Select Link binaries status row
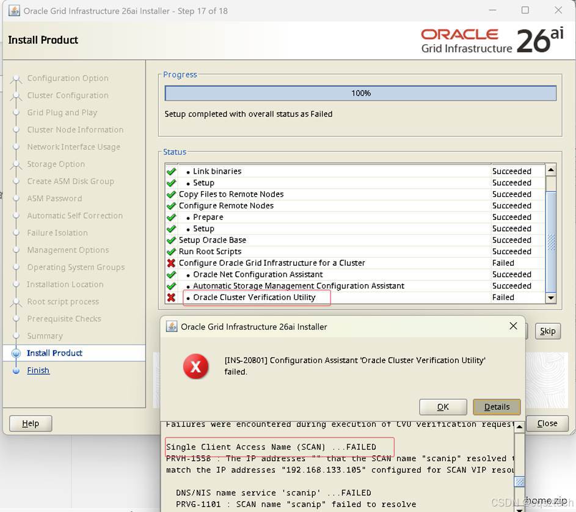576x512 pixels. pyautogui.click(x=355, y=171)
